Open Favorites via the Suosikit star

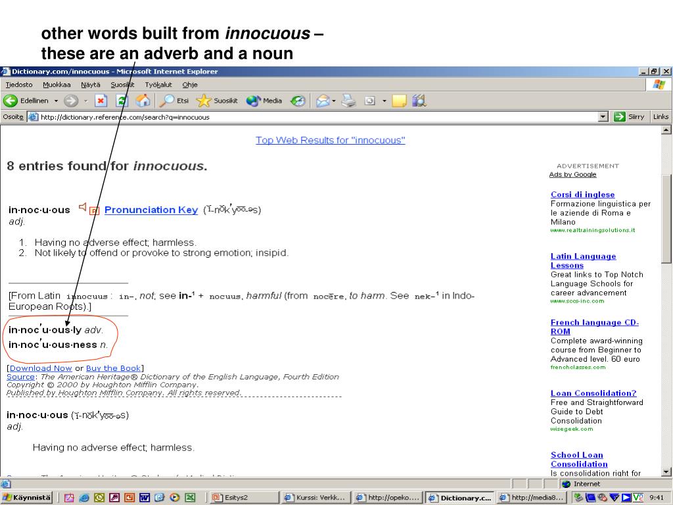(x=217, y=101)
